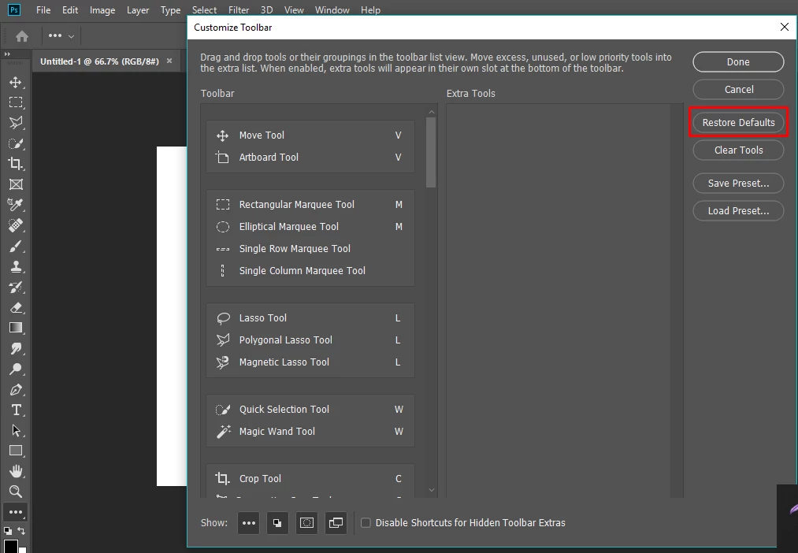Switch to Untitled-1 document tab

tap(100, 61)
